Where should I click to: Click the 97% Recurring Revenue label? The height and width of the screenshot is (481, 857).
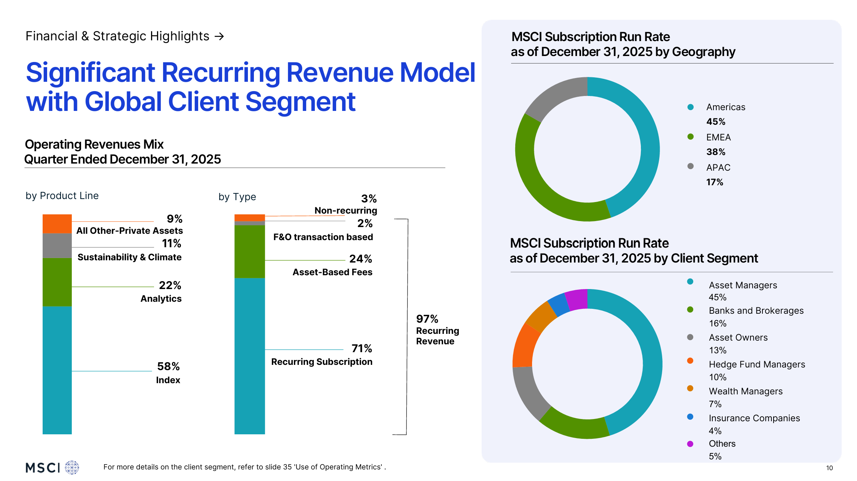[x=437, y=330]
